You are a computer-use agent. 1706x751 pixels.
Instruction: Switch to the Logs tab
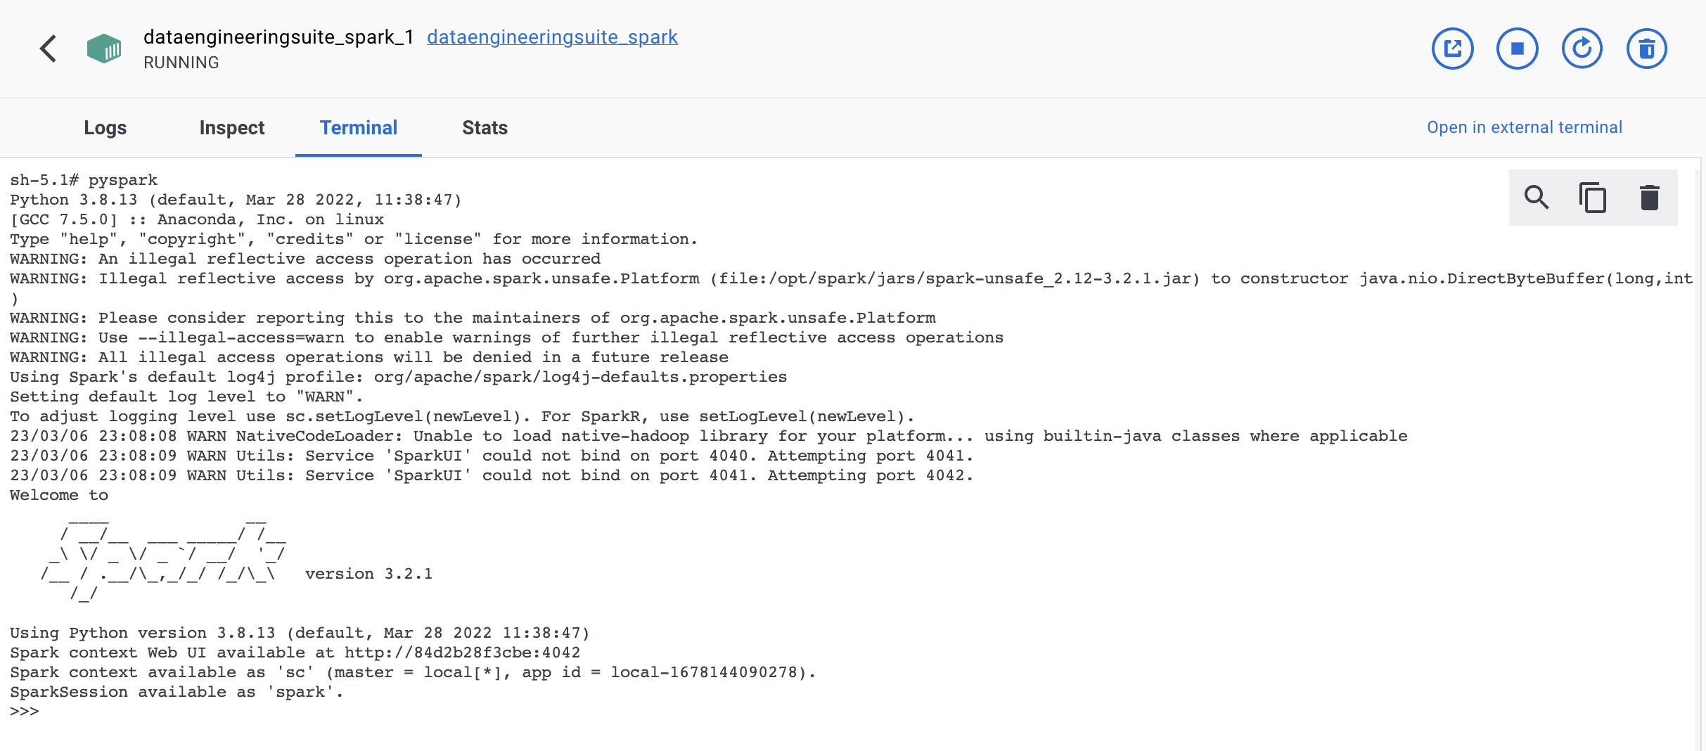tap(105, 127)
